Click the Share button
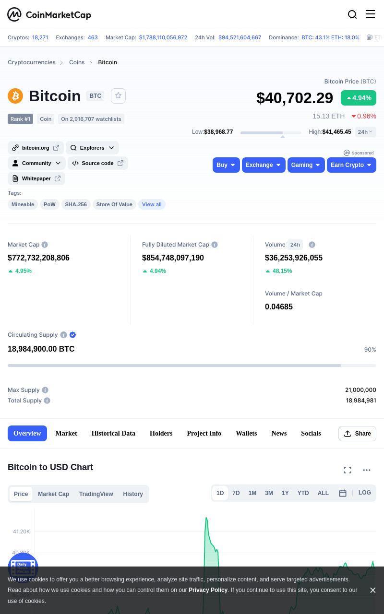 tap(357, 434)
